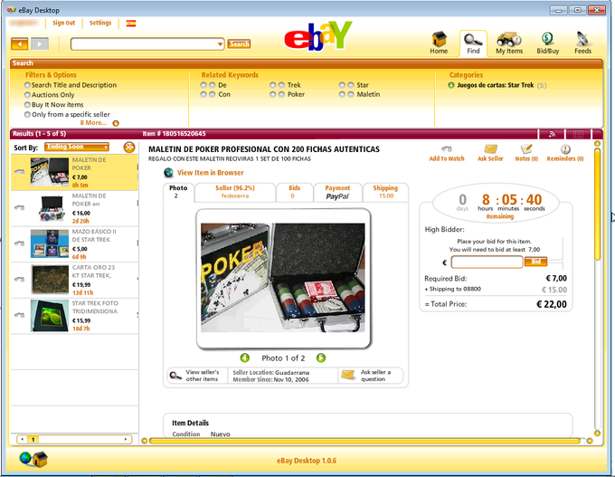Click the double-arrow icon beside Sort By
The width and height of the screenshot is (615, 477).
click(x=129, y=148)
